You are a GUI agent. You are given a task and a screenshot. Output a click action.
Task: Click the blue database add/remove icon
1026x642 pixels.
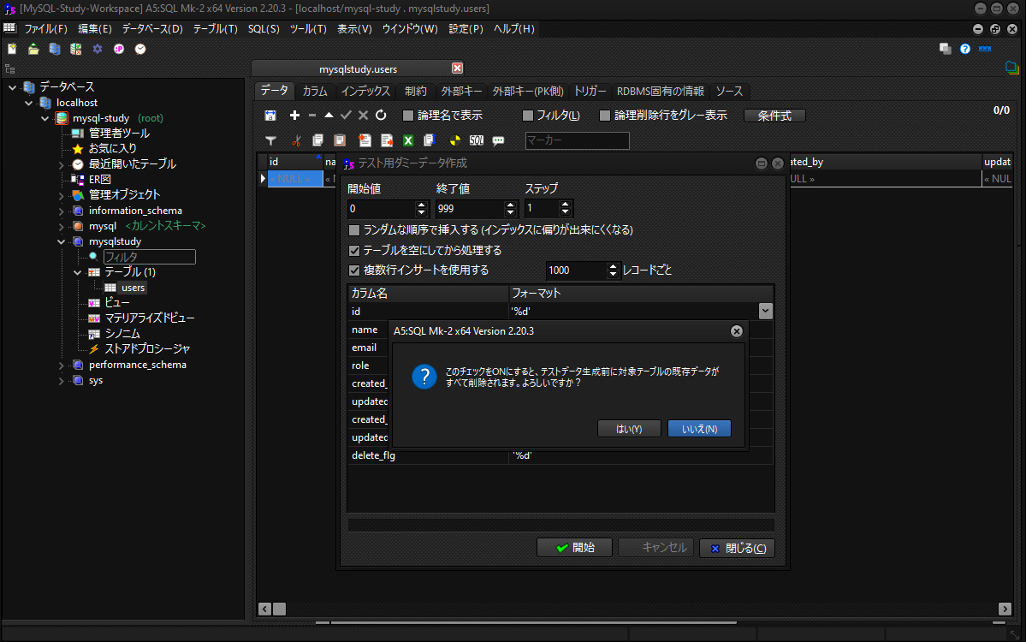(55, 49)
